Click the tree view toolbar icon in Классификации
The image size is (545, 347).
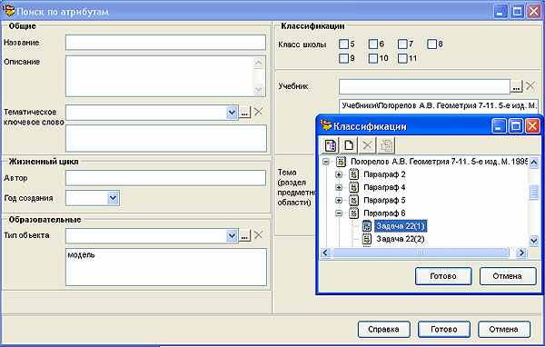(x=331, y=145)
